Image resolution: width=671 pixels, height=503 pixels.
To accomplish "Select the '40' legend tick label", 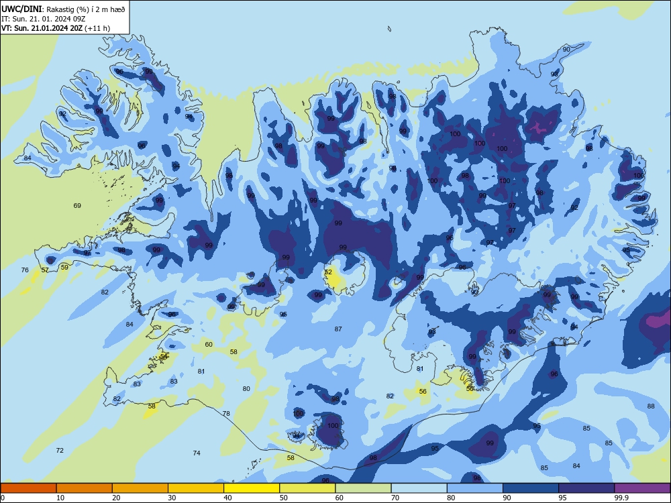I will tap(228, 498).
